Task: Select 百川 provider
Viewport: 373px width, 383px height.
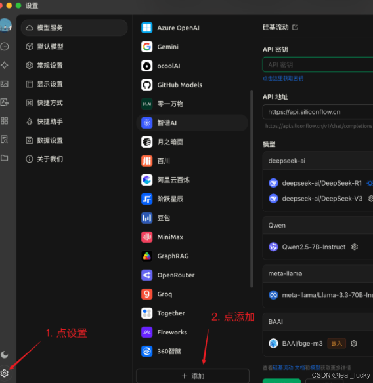Action: coord(192,161)
